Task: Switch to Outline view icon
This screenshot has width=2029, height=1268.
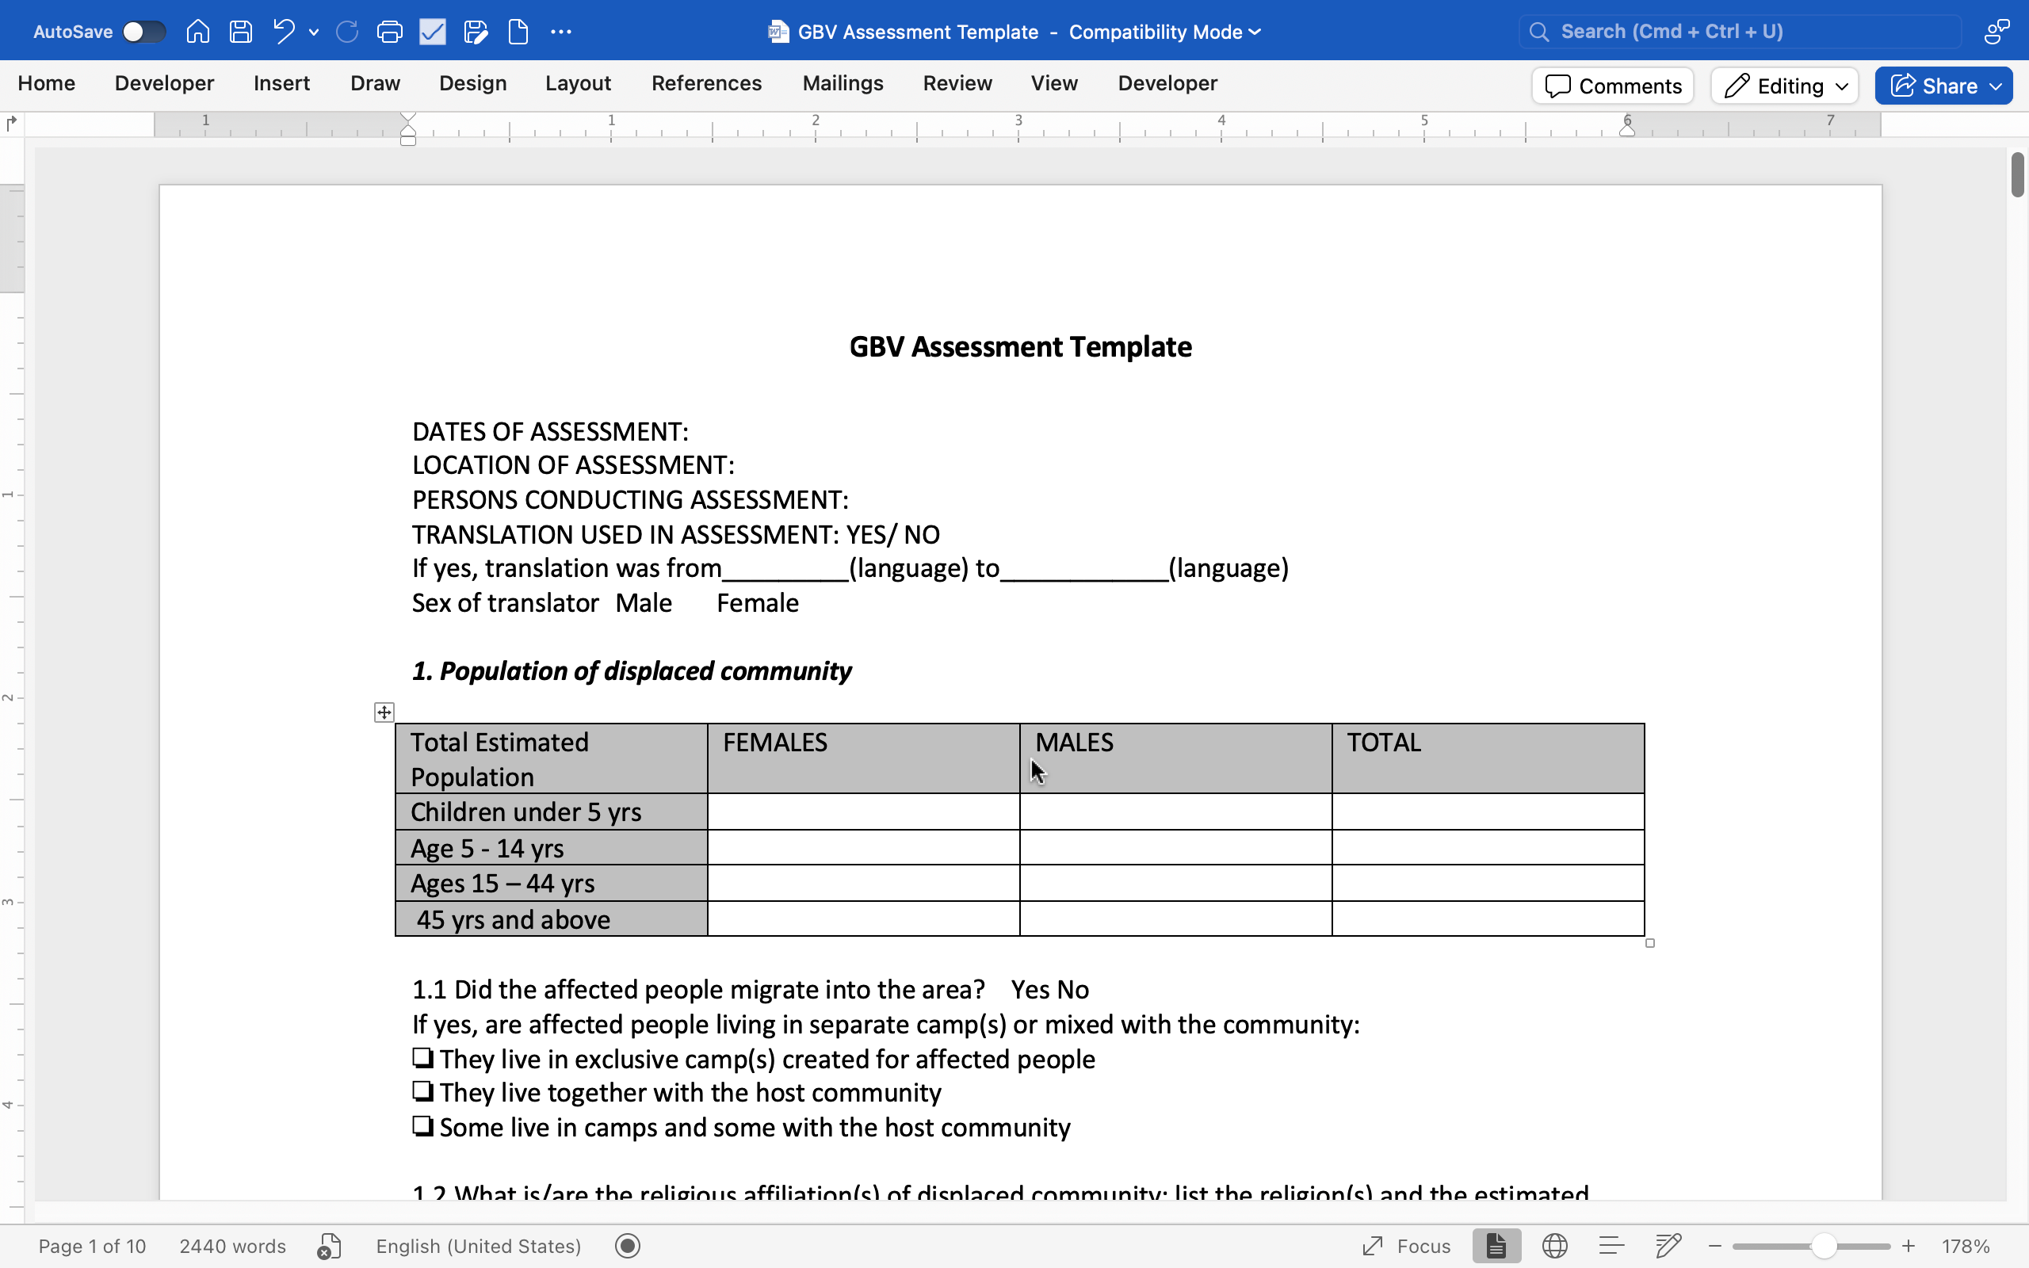Action: tap(1611, 1246)
